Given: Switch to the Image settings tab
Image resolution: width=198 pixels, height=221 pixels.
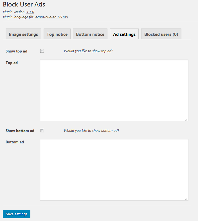Looking at the screenshot, I should coord(23,34).
